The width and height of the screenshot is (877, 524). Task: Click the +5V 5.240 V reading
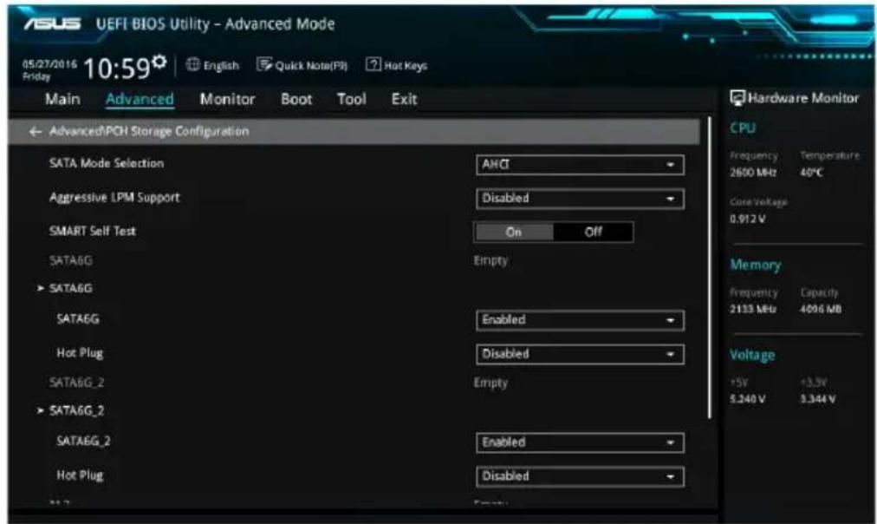point(748,398)
